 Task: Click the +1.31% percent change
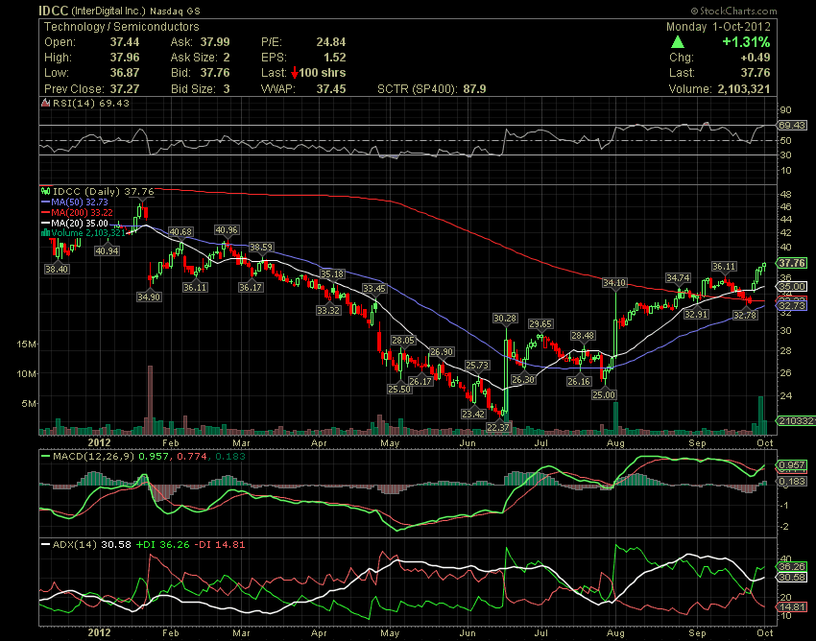pyautogui.click(x=746, y=42)
